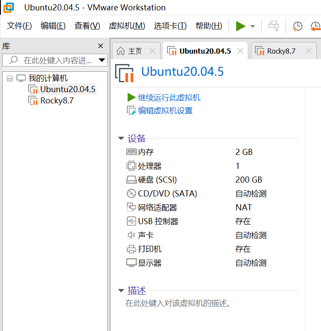The image size is (321, 331).
Task: Click the search magnifier icon in library
Action: tap(13, 60)
